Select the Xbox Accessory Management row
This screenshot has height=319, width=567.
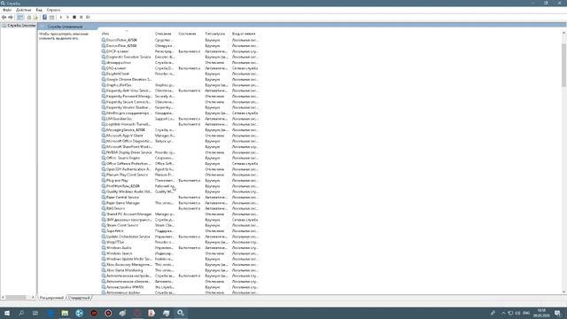click(180, 265)
